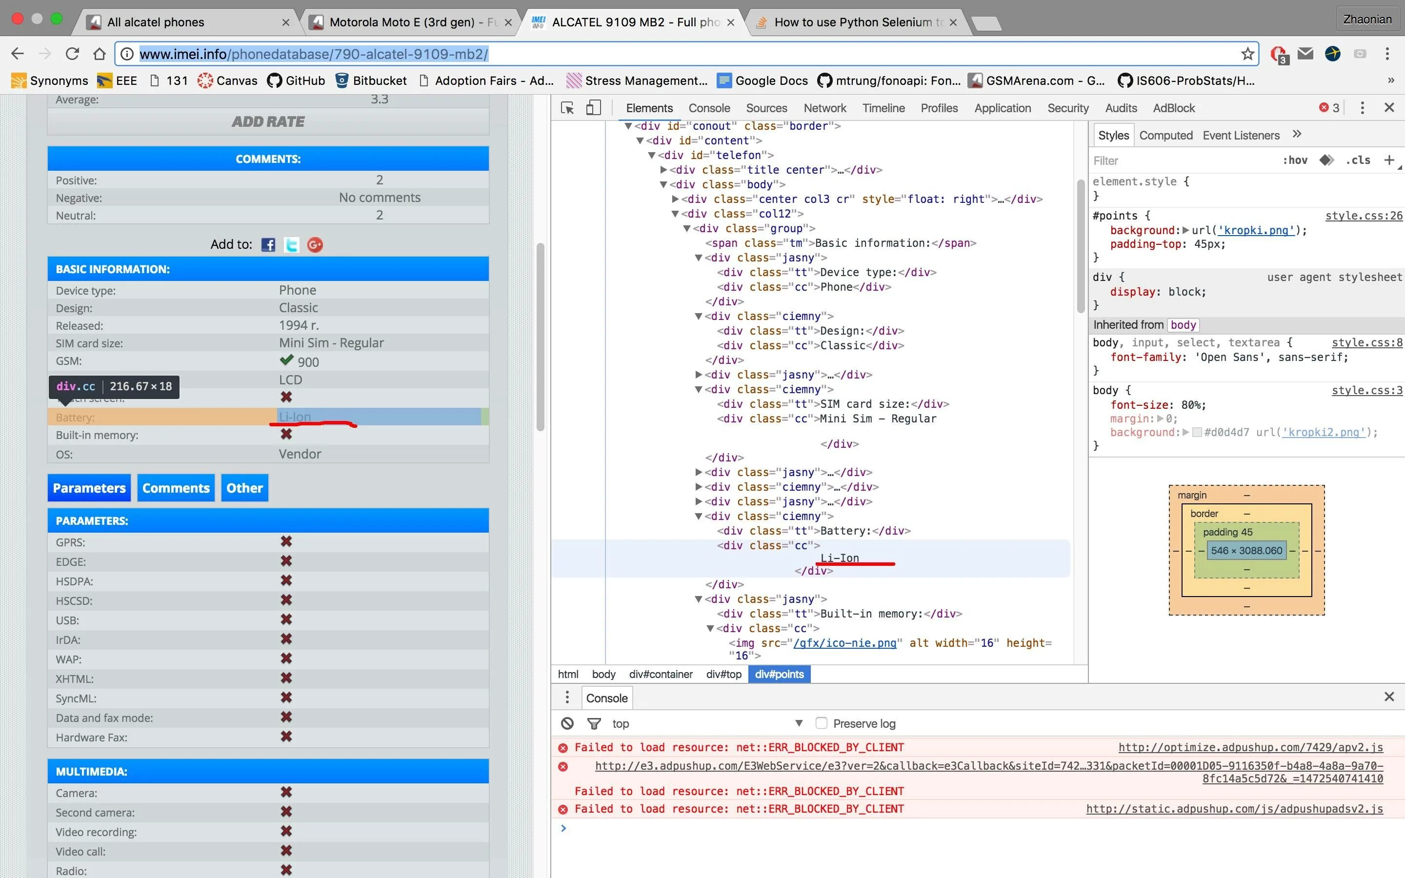Expand div class="title center" node
Screen dimensions: 1405x878
pyautogui.click(x=663, y=170)
